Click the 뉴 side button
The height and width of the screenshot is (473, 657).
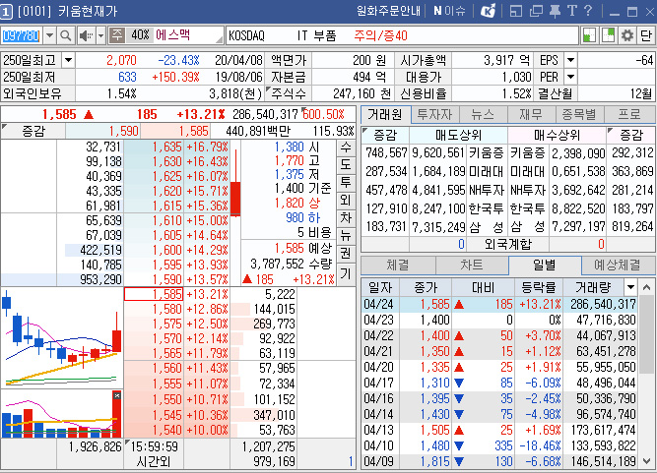[346, 236]
